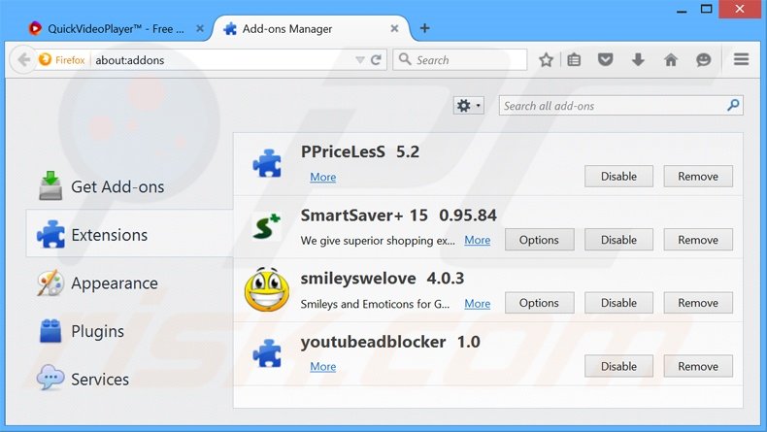
Task: Maximize the Firefox window
Action: coord(707,9)
